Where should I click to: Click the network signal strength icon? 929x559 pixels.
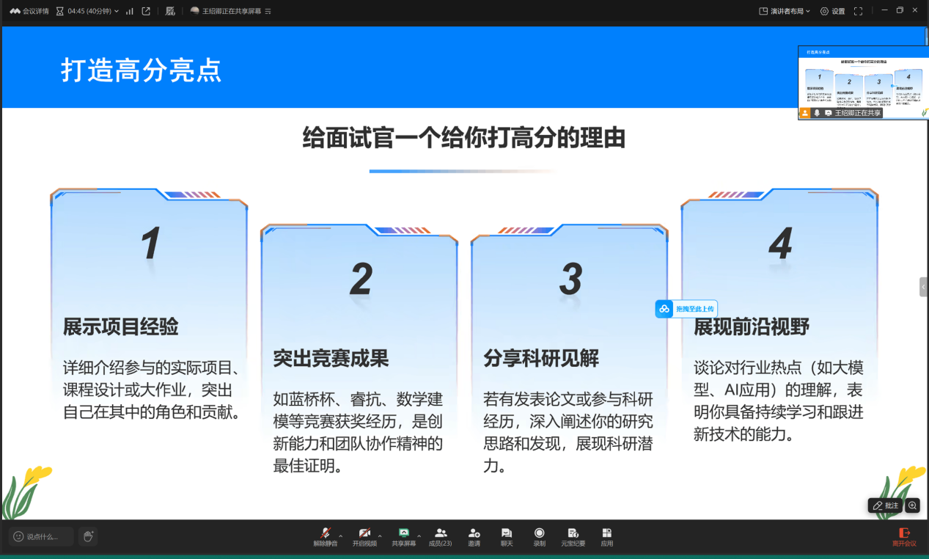[x=130, y=11]
